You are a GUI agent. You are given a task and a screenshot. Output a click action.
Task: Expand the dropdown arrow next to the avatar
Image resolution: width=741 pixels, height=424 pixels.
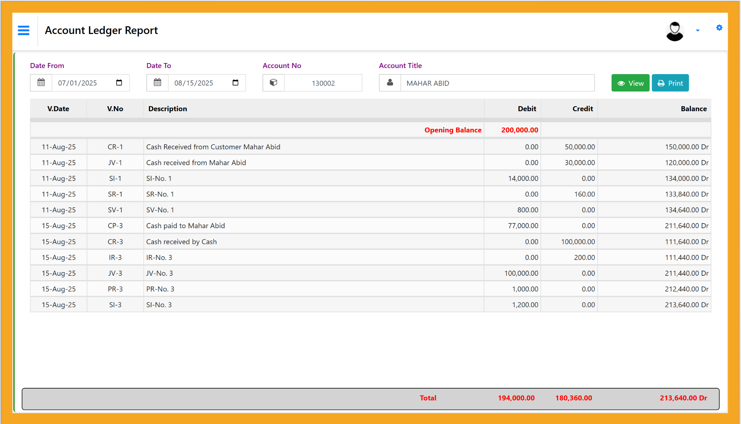tap(698, 30)
